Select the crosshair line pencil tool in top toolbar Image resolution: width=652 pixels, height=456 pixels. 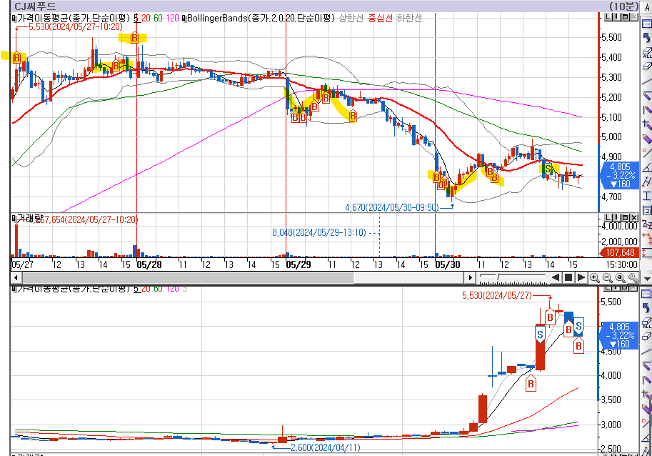click(646, 124)
